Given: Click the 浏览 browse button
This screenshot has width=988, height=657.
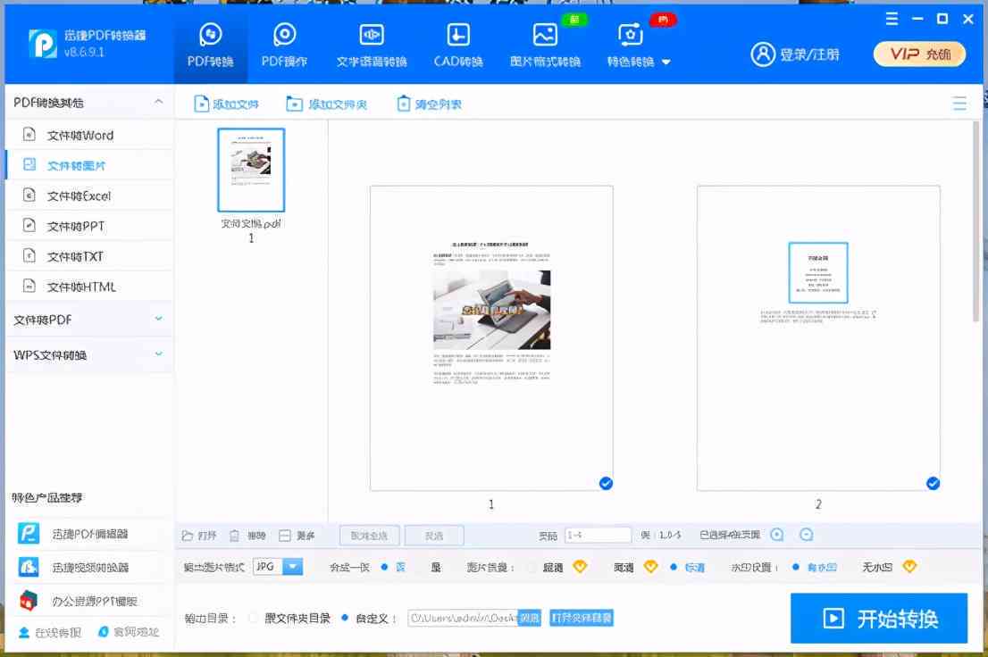Looking at the screenshot, I should pyautogui.click(x=529, y=618).
